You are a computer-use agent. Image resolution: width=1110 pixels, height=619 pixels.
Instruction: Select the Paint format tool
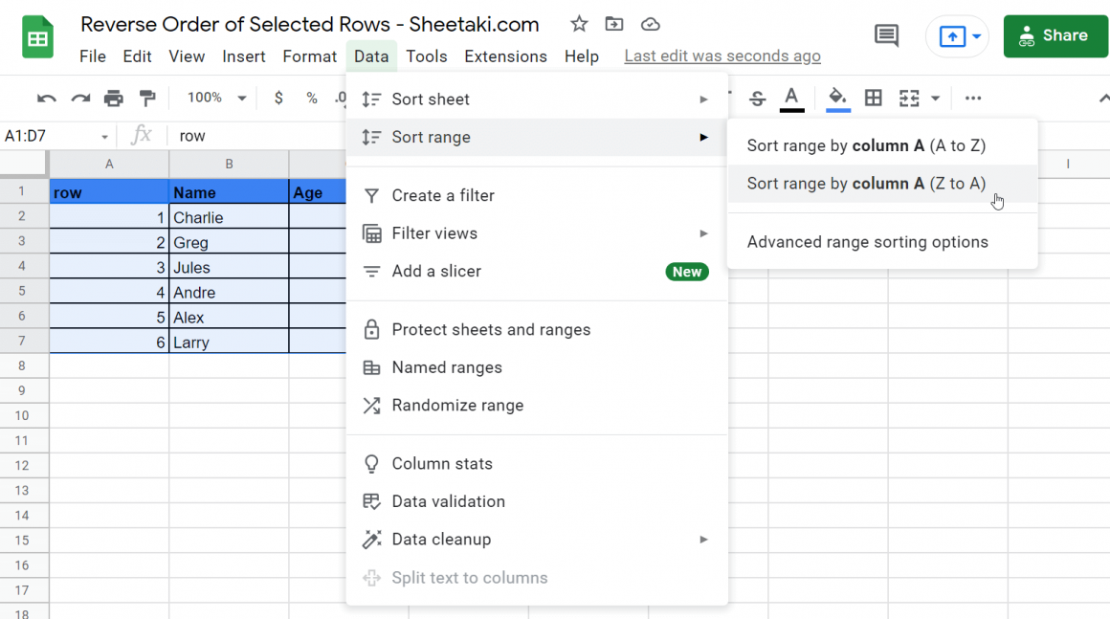[x=148, y=98]
